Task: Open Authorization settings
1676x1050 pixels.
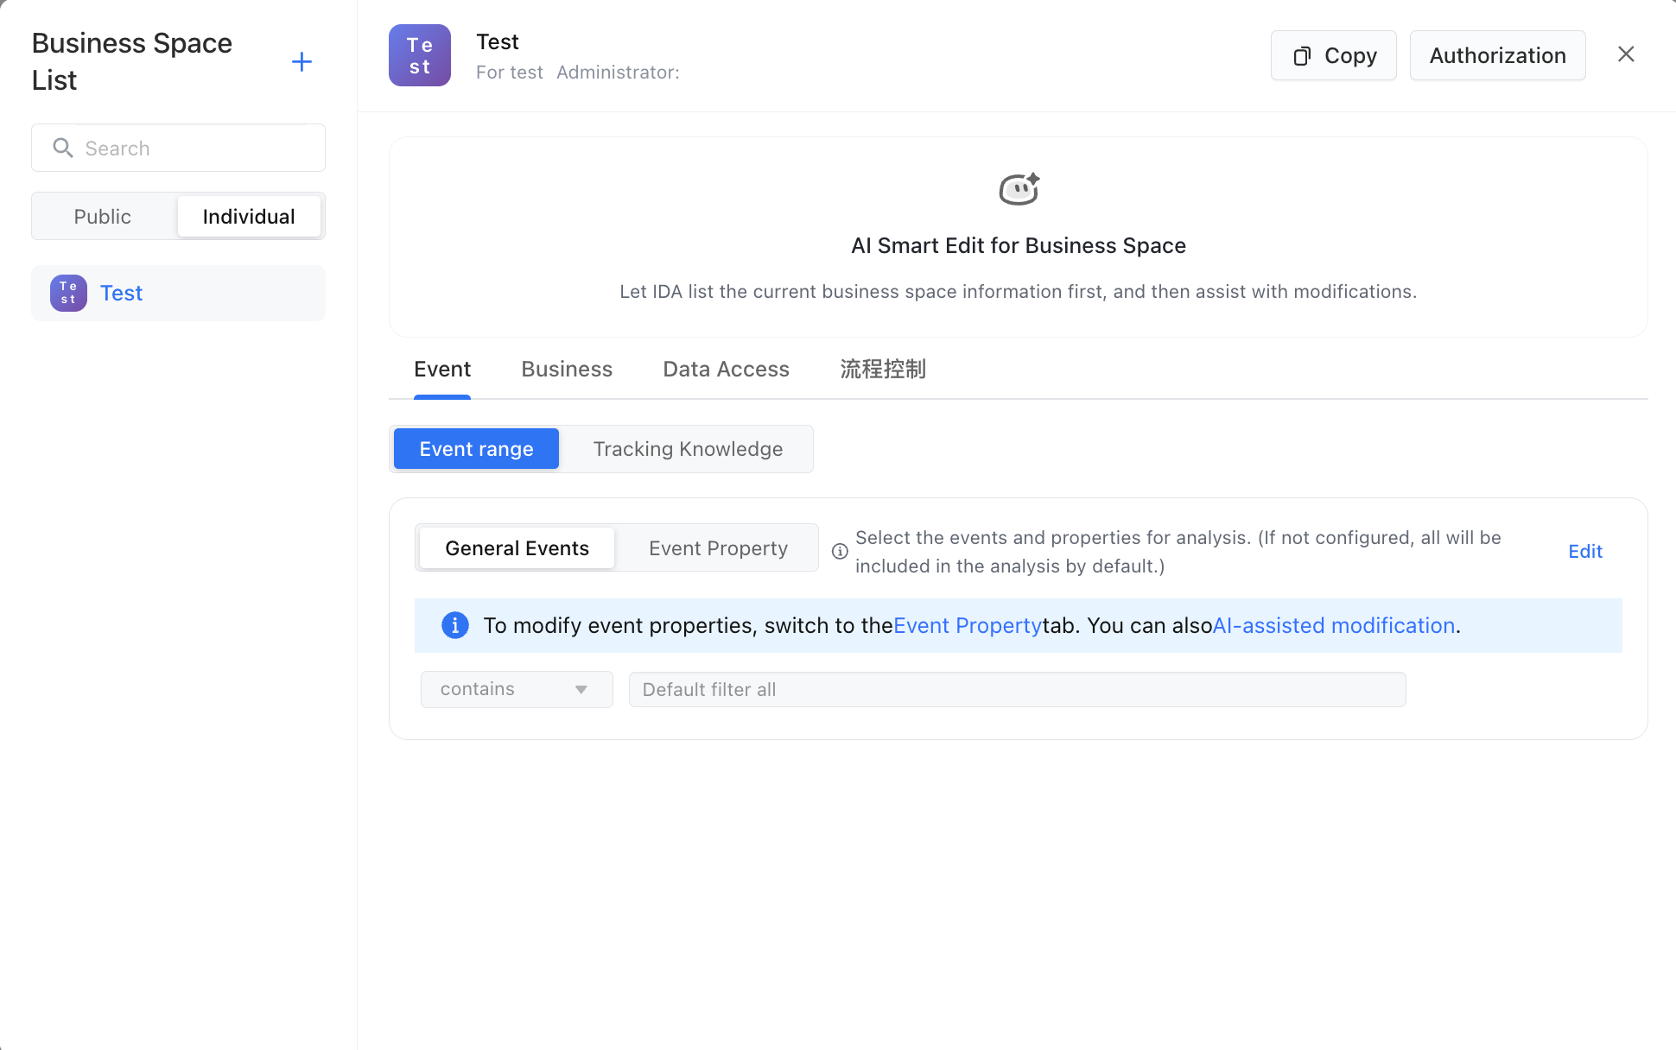Action: point(1497,55)
